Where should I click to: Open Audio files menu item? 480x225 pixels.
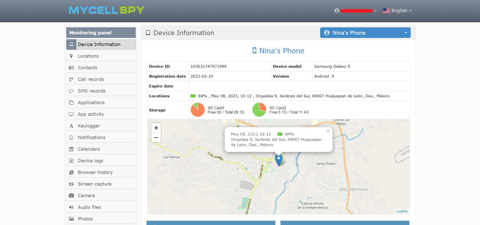pyautogui.click(x=101, y=207)
